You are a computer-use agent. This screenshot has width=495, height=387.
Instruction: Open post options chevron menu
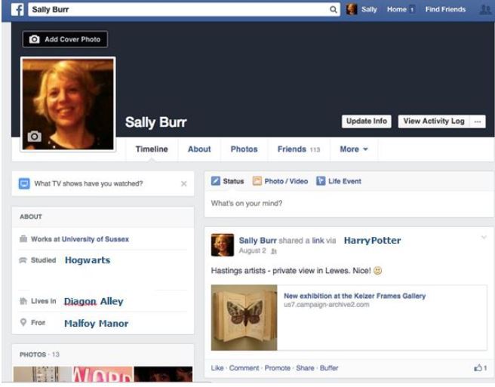(x=484, y=238)
